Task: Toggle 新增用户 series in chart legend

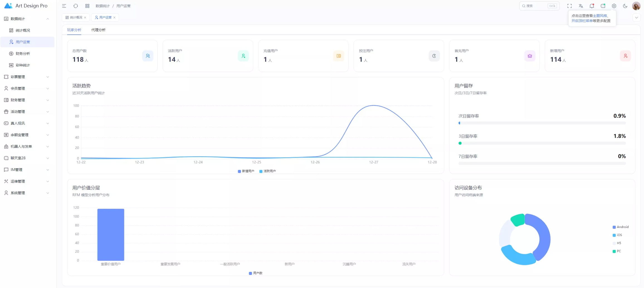Action: 246,171
